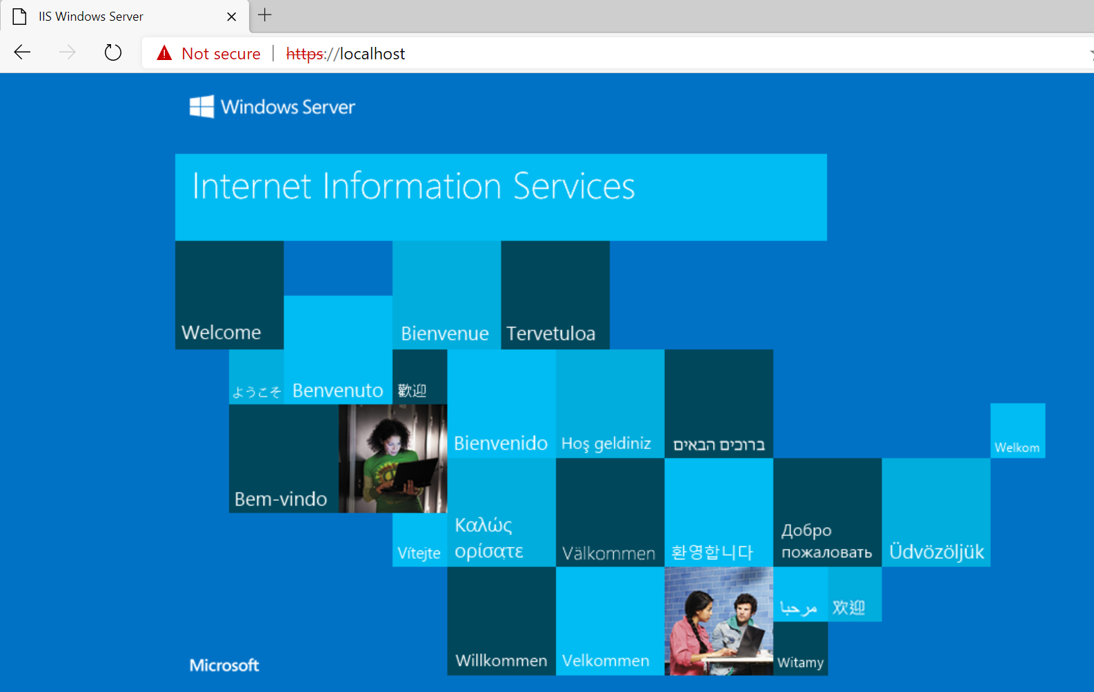Click the Hebrew ברוכים הבאים tile
This screenshot has width=1094, height=692.
pos(719,404)
